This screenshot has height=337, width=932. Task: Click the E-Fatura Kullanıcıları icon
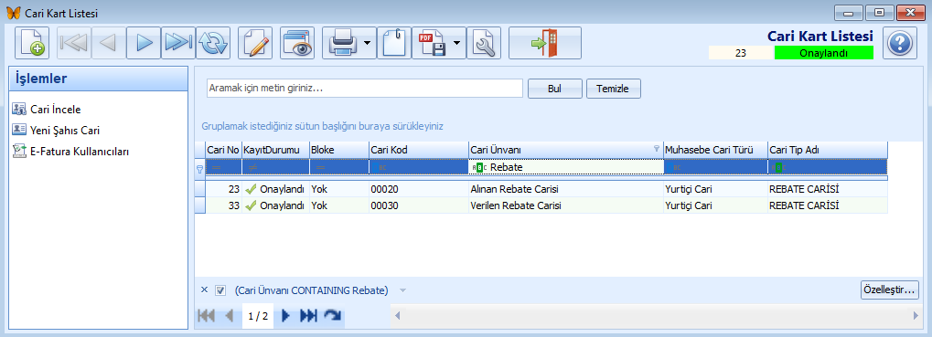(x=19, y=151)
